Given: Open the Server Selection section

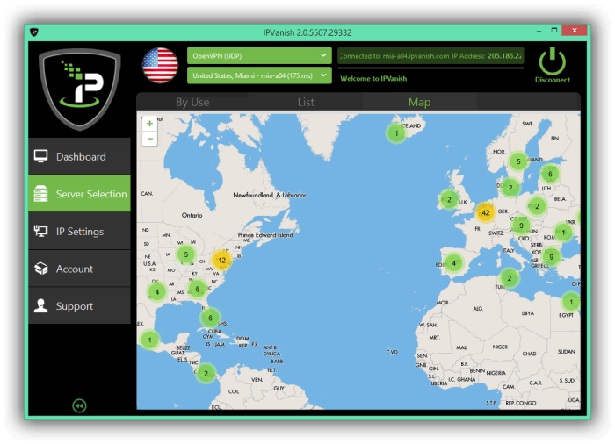Looking at the screenshot, I should (x=79, y=194).
